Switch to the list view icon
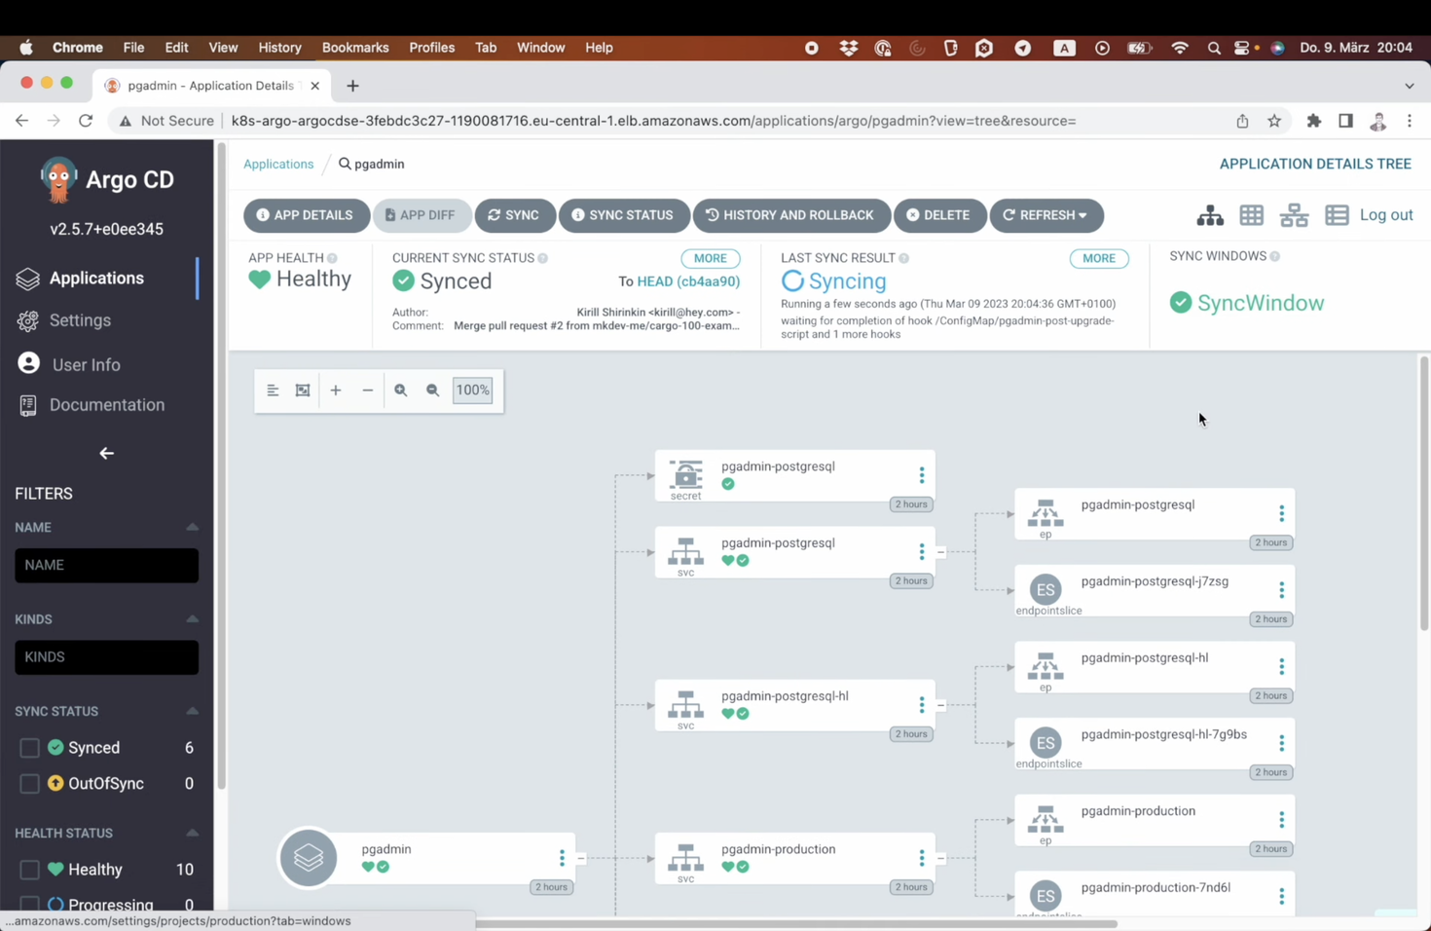1431x931 pixels. [1337, 215]
